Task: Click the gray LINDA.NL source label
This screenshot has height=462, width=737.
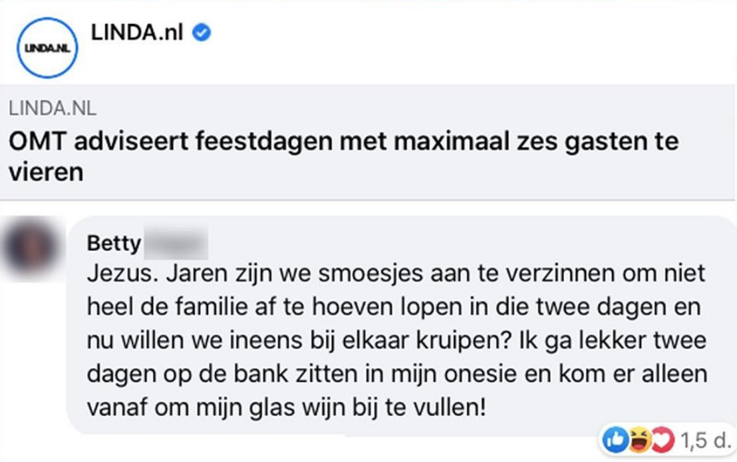Action: pos(52,107)
